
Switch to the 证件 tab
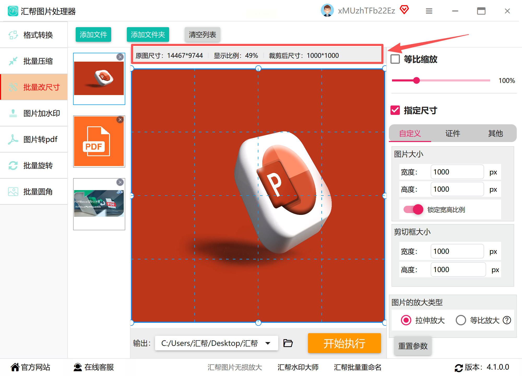453,133
